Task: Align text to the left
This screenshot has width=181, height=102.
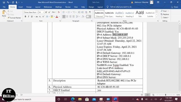Action: tap(64, 17)
